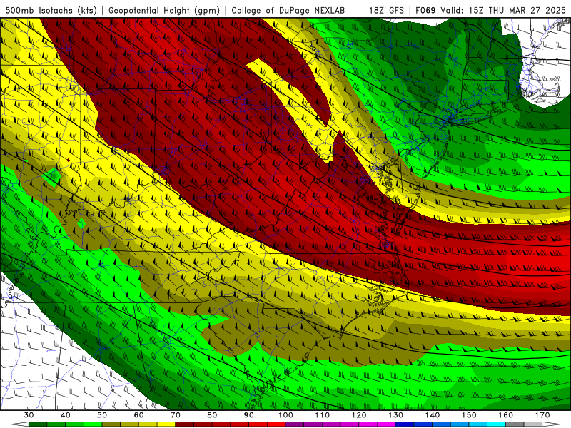
Task: Click the 40 label on the color scale
Action: point(66,415)
